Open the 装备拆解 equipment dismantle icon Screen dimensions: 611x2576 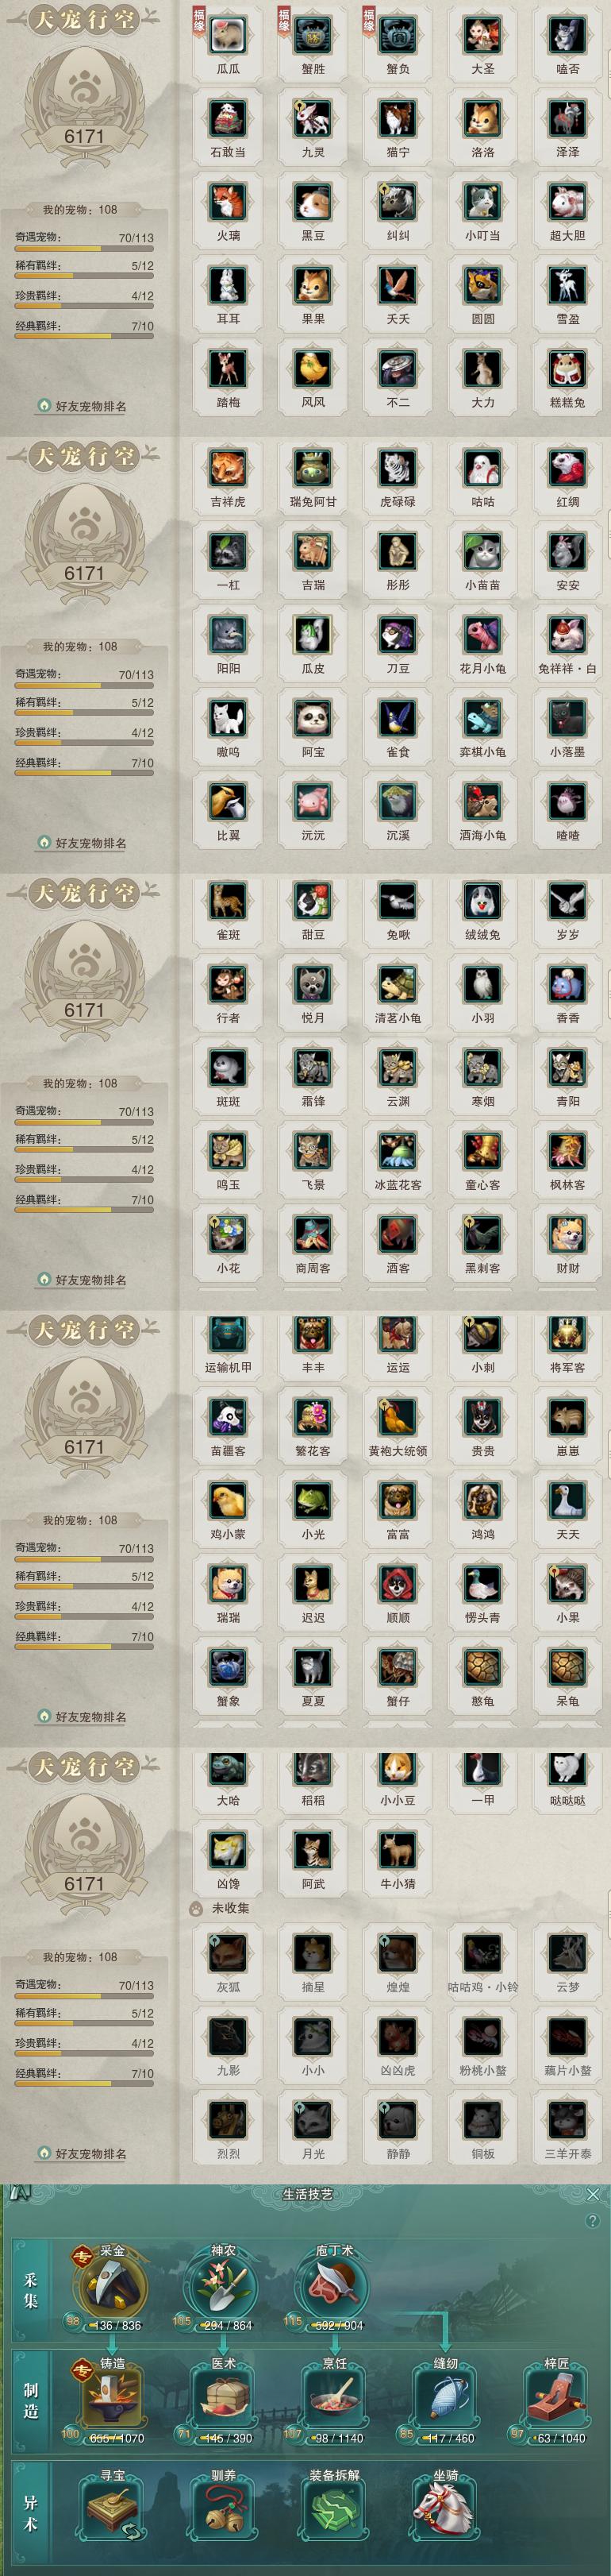333,2509
